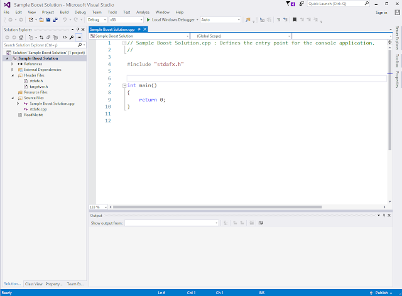The height and width of the screenshot is (296, 402).
Task: Switch to the Team Explorer tab
Action: point(75,283)
